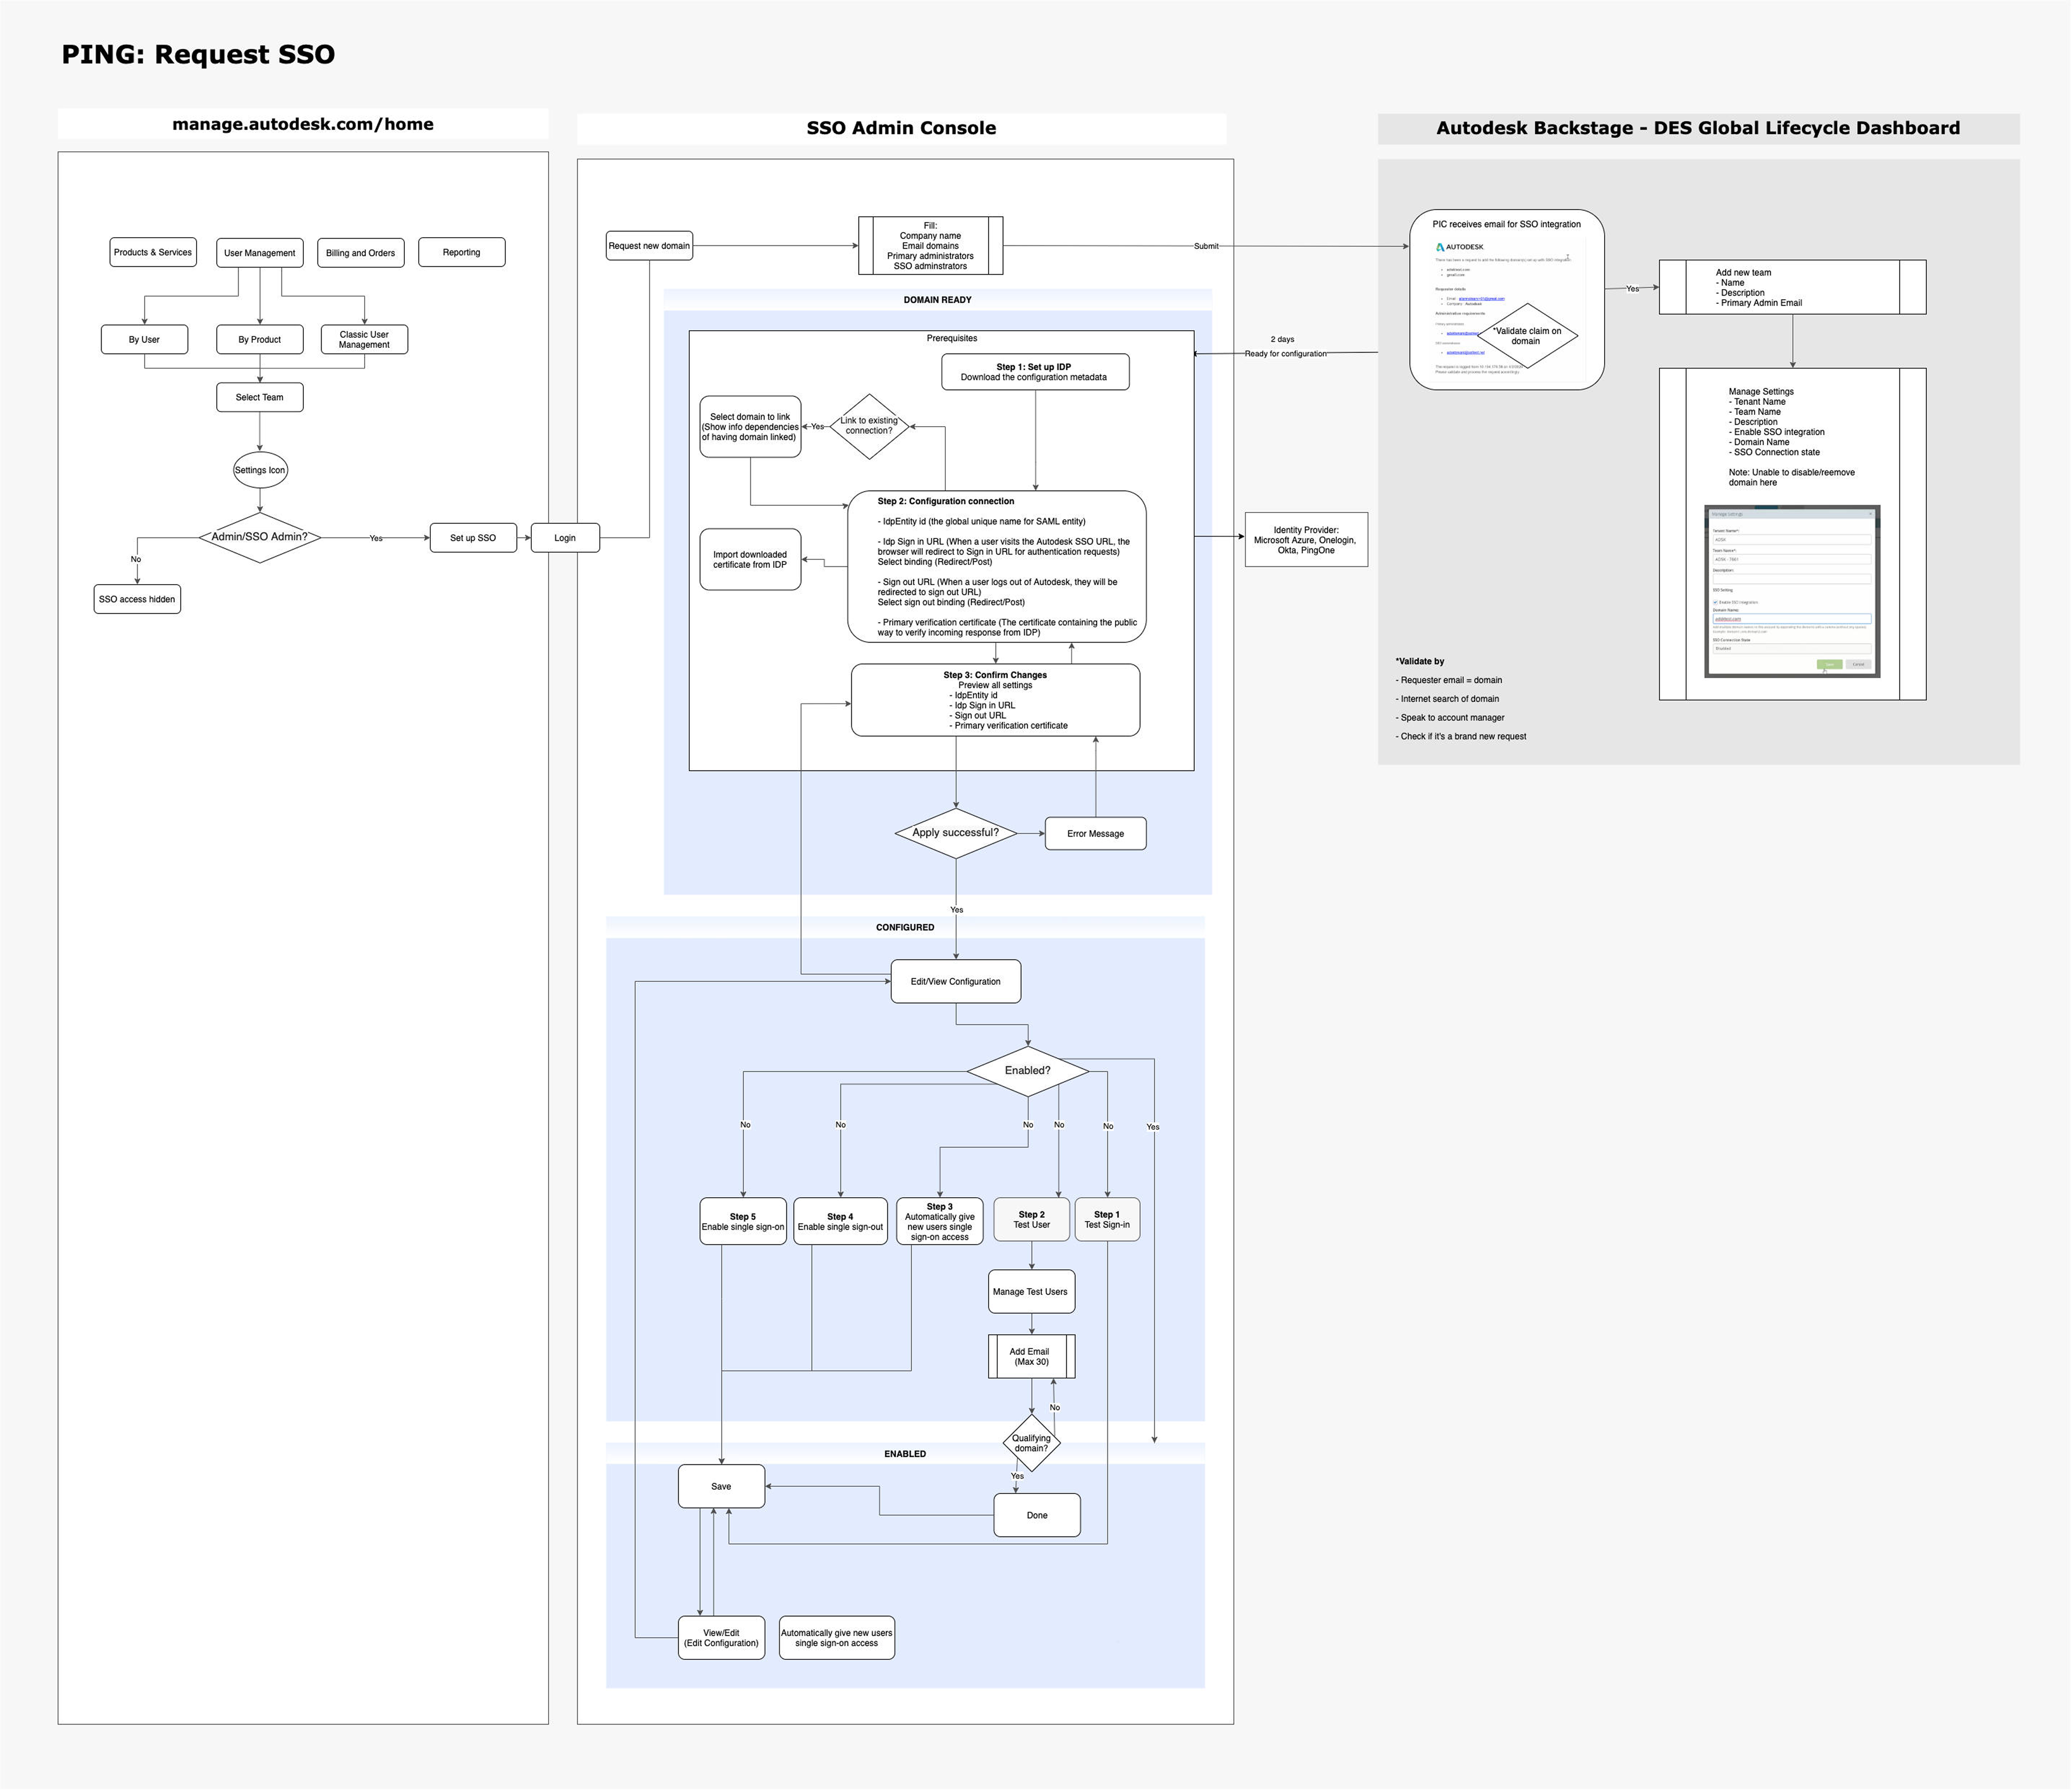Select the Save node in the ENABLED flow
Image resolution: width=2072 pixels, height=1790 pixels.
coord(722,1487)
